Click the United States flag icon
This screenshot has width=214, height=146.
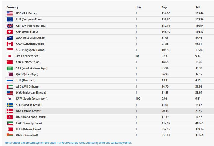10,13
